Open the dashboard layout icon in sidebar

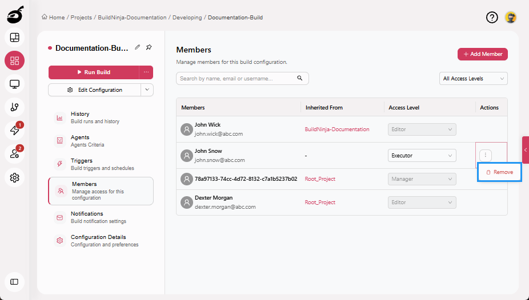(14, 38)
